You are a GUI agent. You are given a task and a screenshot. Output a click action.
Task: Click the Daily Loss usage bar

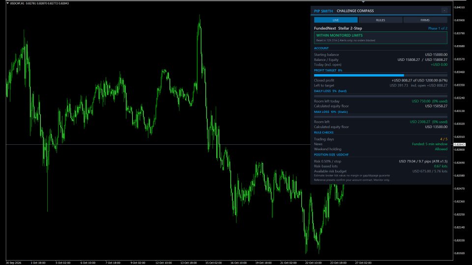(x=381, y=96)
